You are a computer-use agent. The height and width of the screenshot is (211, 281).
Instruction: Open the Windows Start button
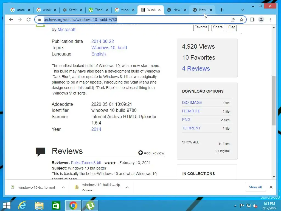click(x=7, y=206)
